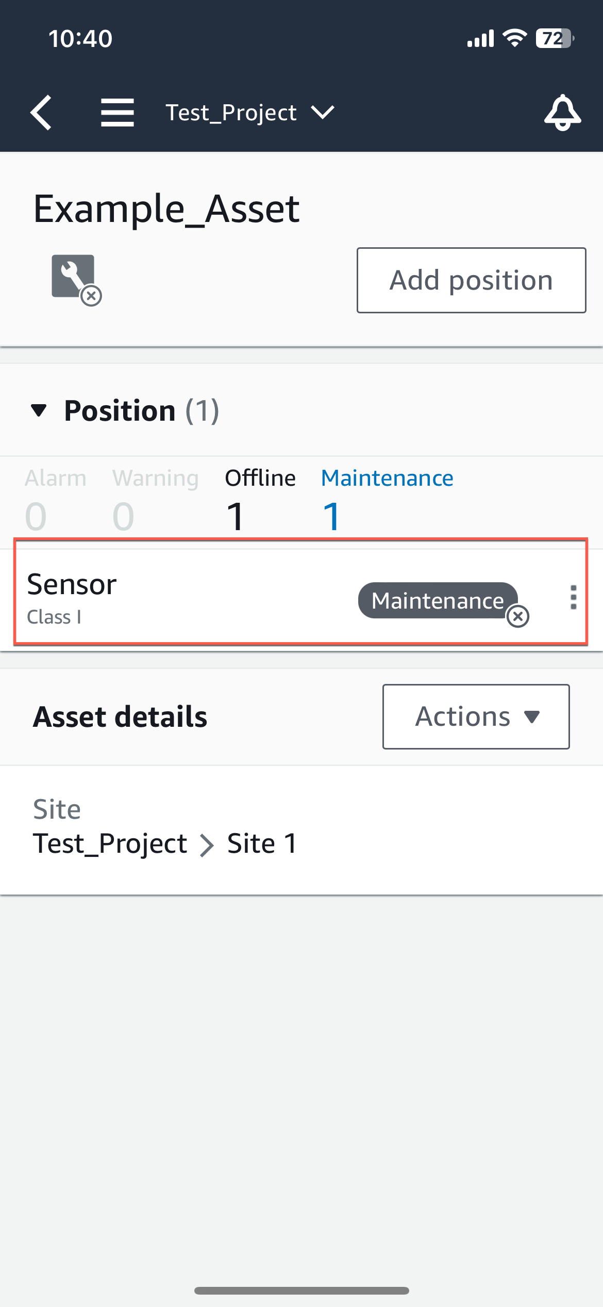Viewport: 603px width, 1307px height.
Task: Open the hamburger navigation menu
Action: tap(118, 113)
